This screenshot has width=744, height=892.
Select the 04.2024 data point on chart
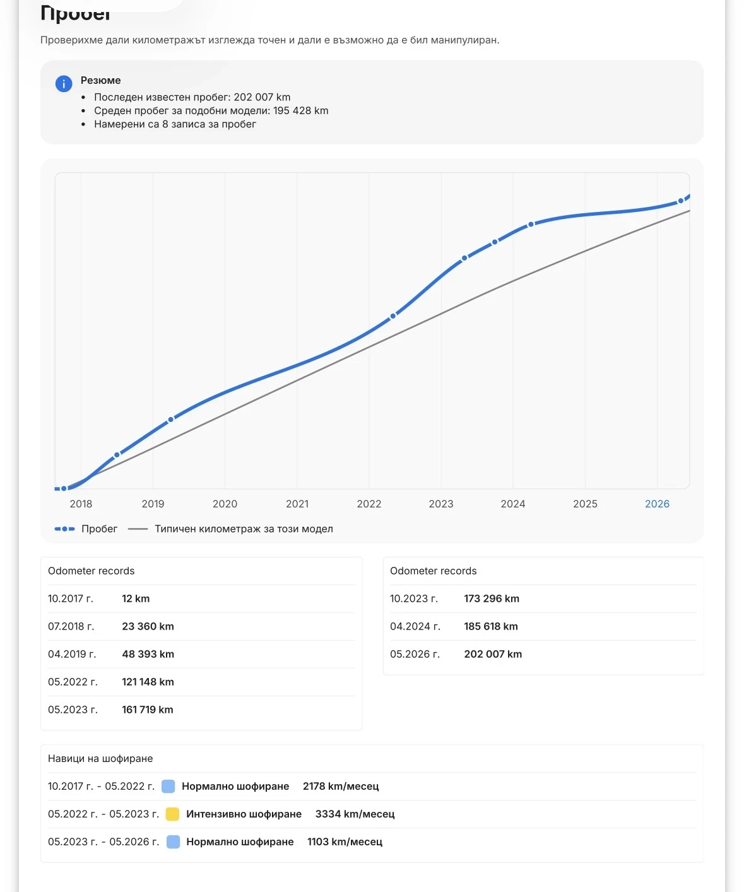pyautogui.click(x=531, y=224)
